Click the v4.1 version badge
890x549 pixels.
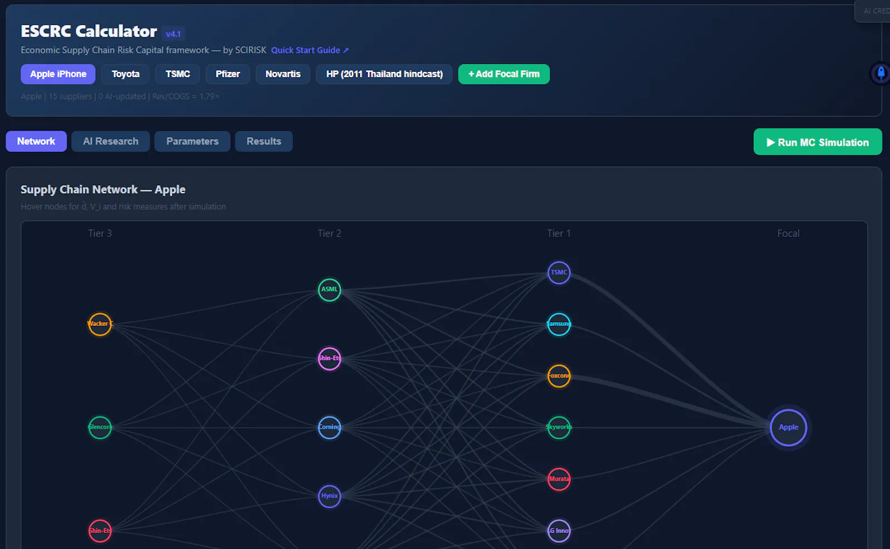[x=173, y=34]
